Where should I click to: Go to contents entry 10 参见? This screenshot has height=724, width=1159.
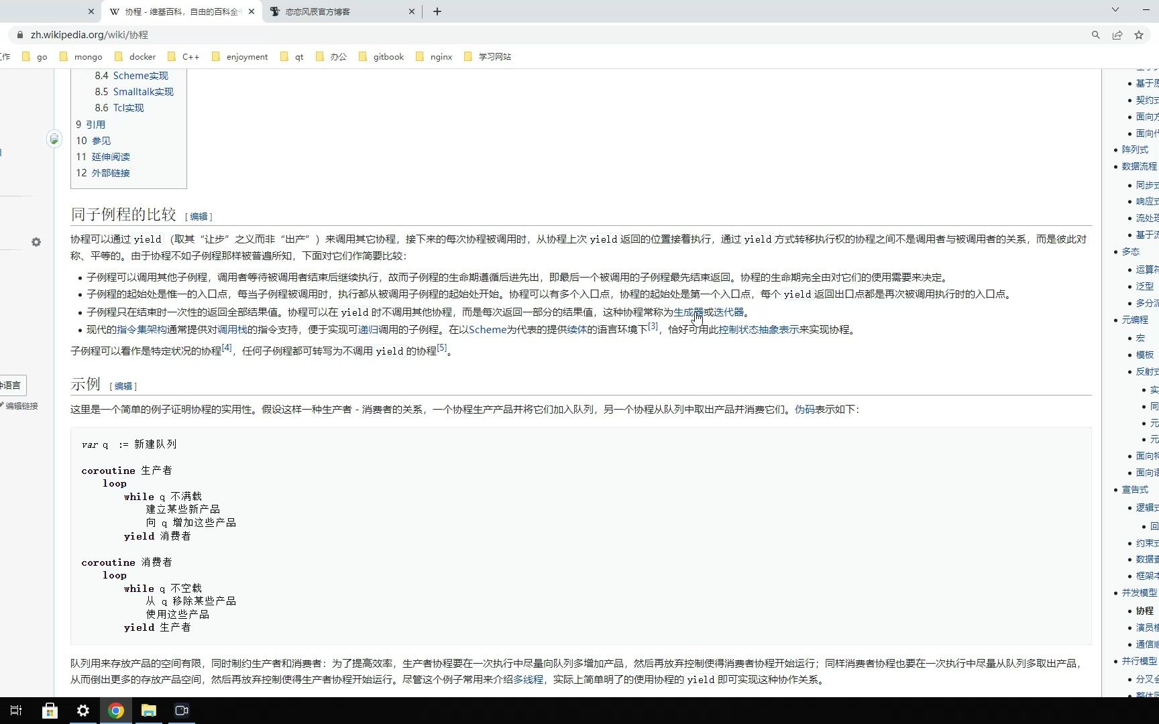[x=93, y=141]
